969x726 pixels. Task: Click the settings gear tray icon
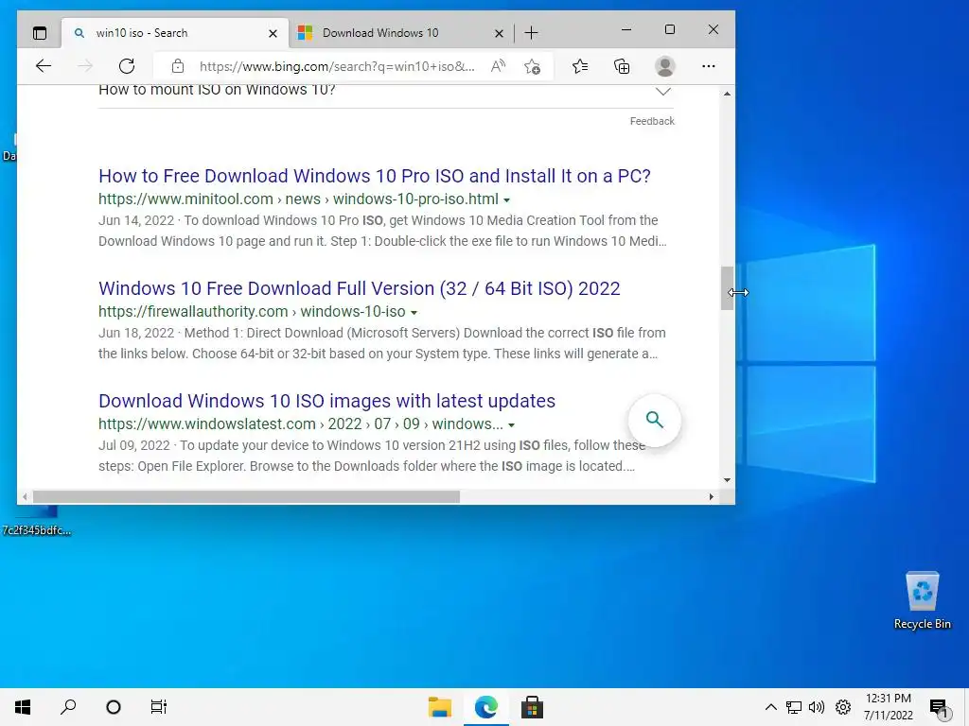point(843,707)
